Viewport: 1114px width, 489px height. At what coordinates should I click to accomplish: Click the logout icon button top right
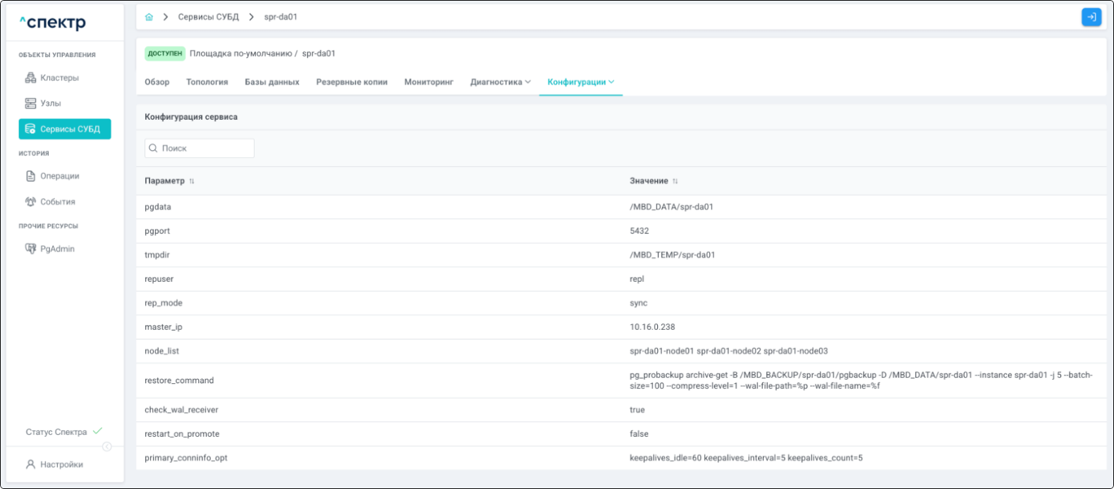tap(1091, 17)
